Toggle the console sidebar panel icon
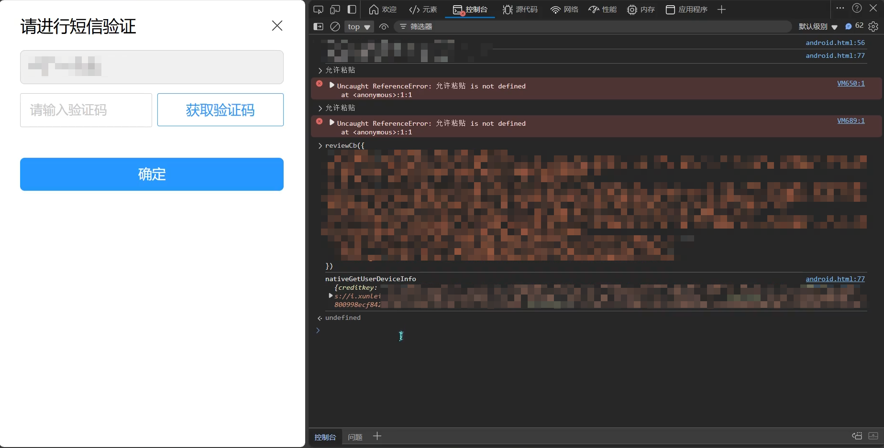The height and width of the screenshot is (448, 884). (x=318, y=27)
